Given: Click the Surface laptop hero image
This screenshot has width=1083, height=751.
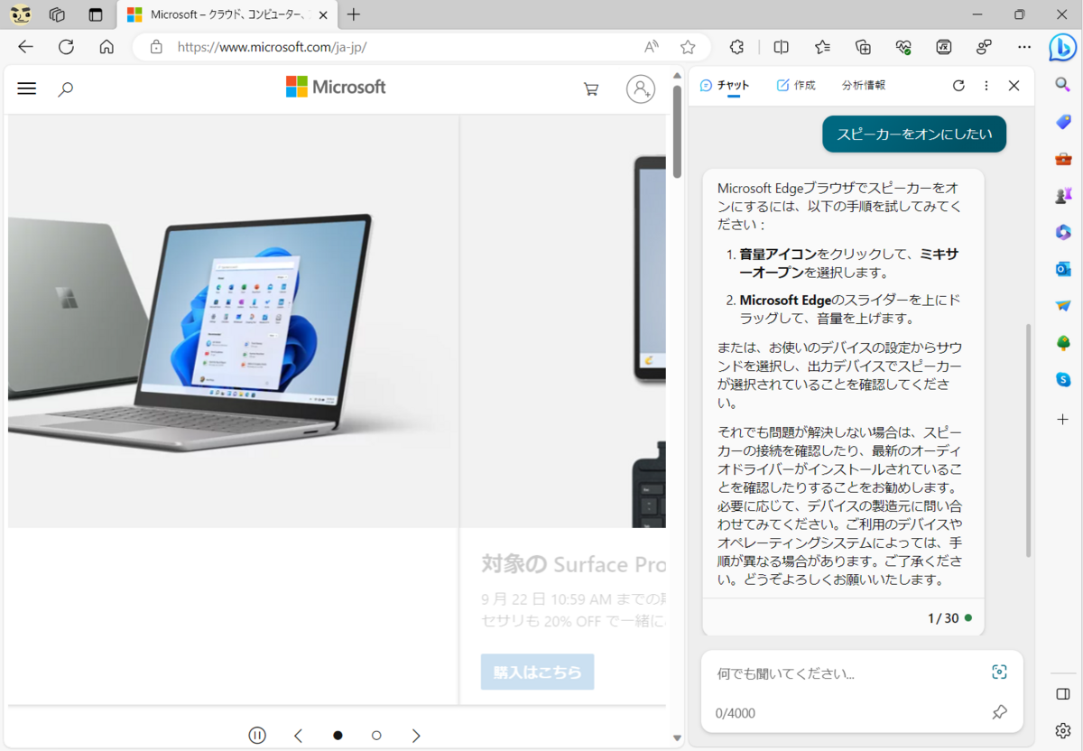Looking at the screenshot, I should pos(233,321).
